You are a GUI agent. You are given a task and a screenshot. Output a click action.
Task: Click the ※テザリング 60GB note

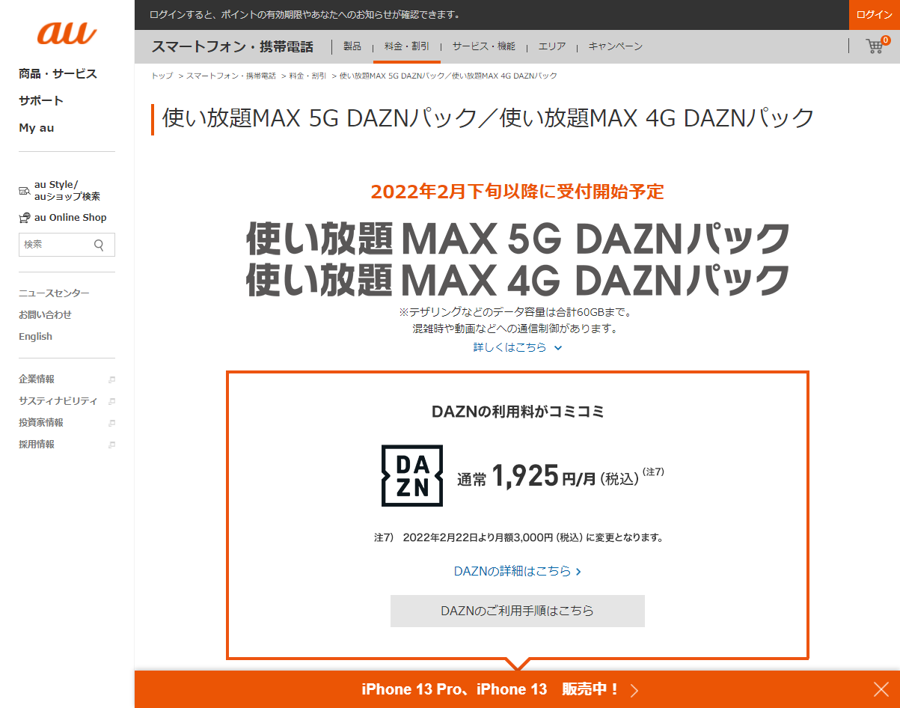[518, 312]
